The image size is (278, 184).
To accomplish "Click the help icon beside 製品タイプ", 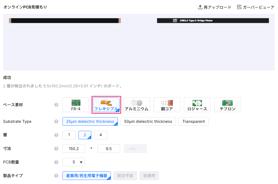I will coord(56,176).
